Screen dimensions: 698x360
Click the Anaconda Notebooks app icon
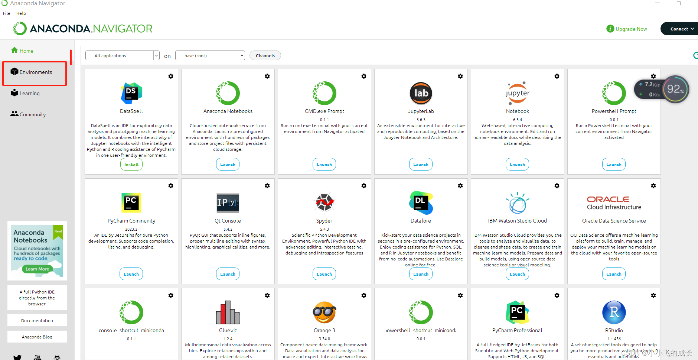(x=228, y=93)
